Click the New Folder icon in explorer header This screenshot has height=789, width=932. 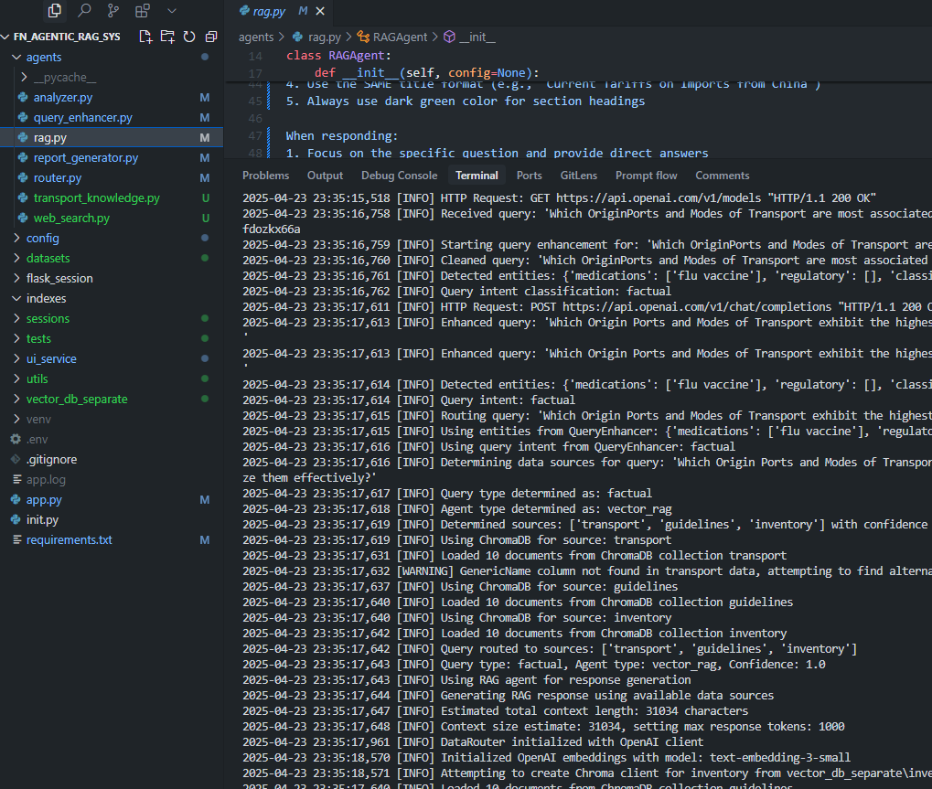coord(167,37)
